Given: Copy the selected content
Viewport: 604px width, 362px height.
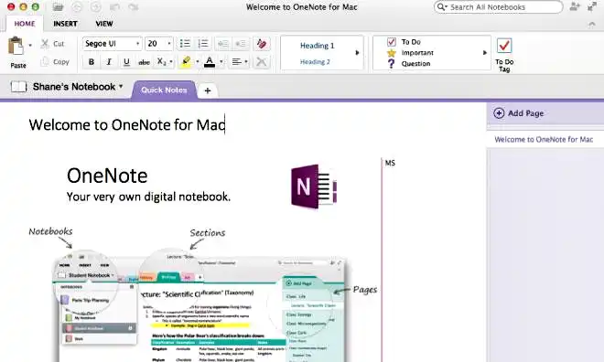Looking at the screenshot, I should 55,61.
